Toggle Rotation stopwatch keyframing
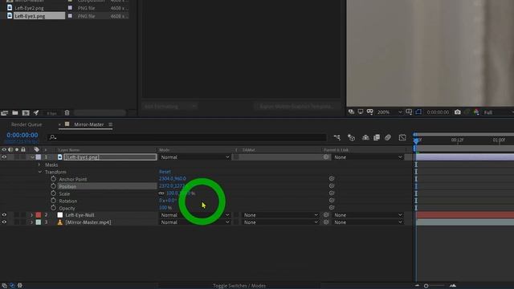The width and height of the screenshot is (514, 289). coord(54,201)
